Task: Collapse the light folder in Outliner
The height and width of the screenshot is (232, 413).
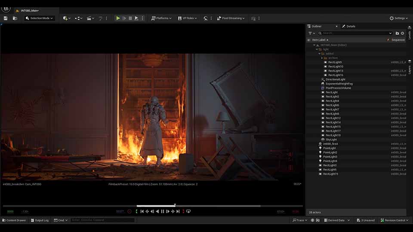Action: coord(317,49)
